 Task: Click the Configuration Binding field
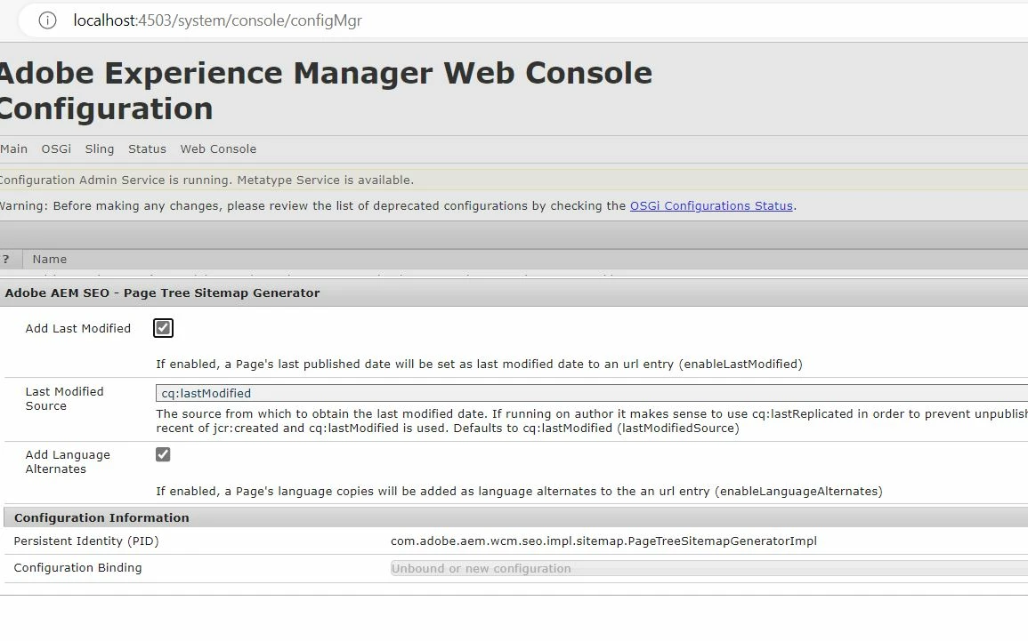click(708, 568)
